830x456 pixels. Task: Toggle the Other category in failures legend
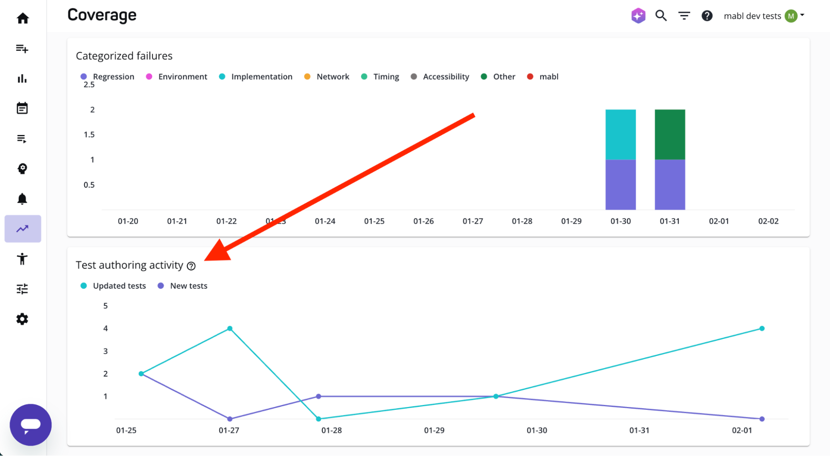coord(498,76)
